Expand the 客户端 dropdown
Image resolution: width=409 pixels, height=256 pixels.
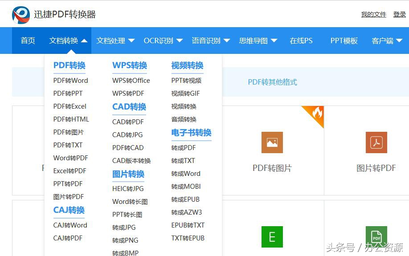[x=387, y=41]
